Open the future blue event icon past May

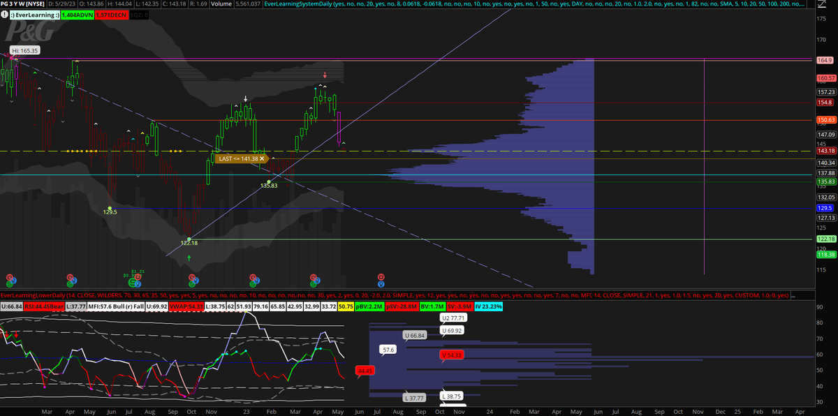381,283
